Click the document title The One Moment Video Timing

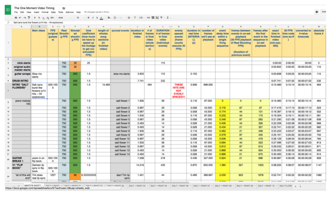[34, 8]
